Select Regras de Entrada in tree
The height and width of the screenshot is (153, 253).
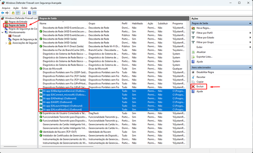coord(18,21)
